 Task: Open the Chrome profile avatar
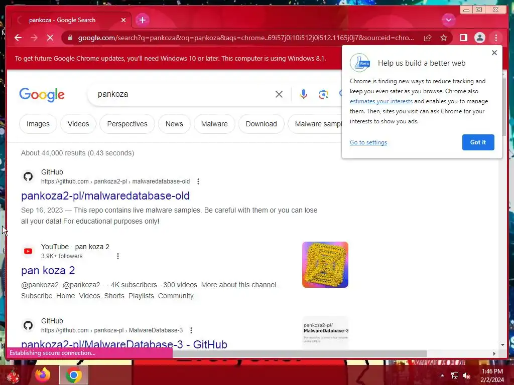coord(479,38)
